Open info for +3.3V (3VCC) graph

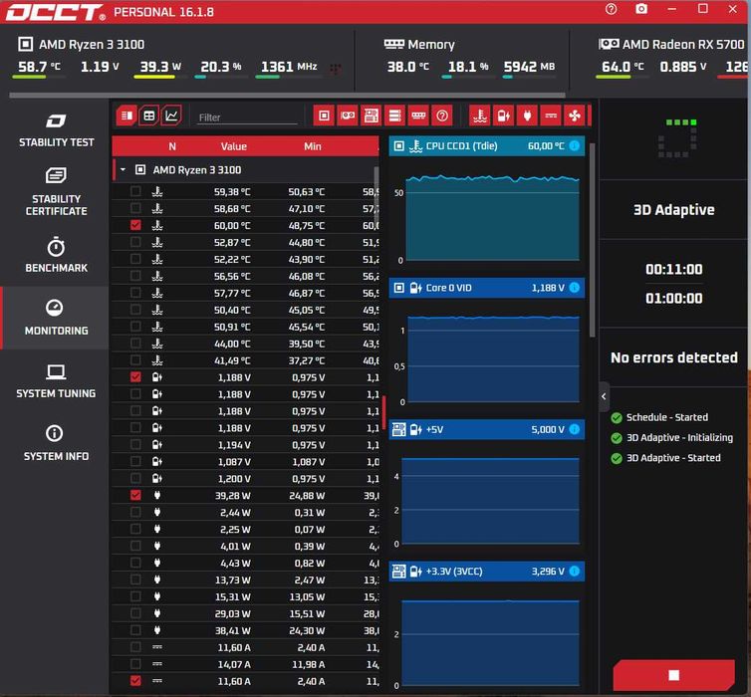pos(575,572)
